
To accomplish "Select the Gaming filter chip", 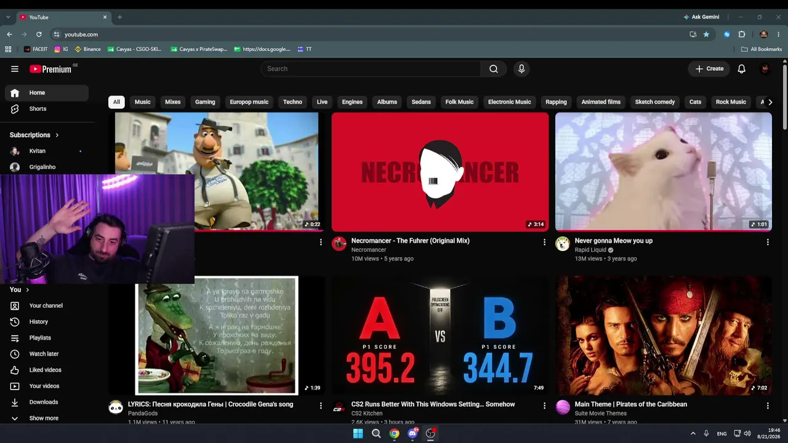I will pos(205,102).
